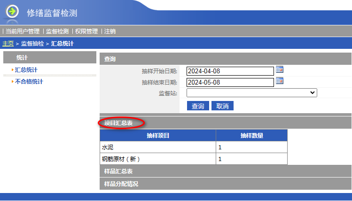Viewport: 352px width, 201px height.
Task: Expand the 样品分配情况 section
Action: pos(121,184)
